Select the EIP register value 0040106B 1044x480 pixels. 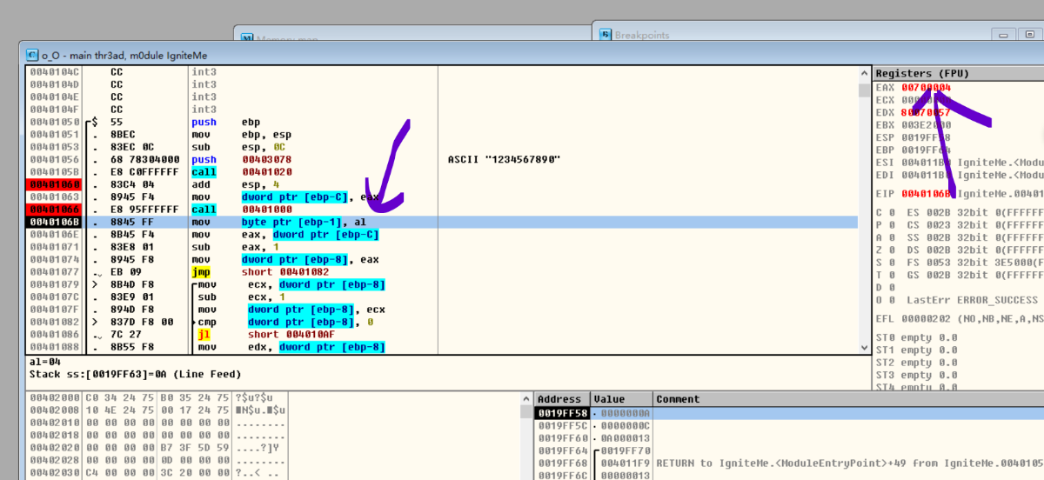[x=926, y=193]
